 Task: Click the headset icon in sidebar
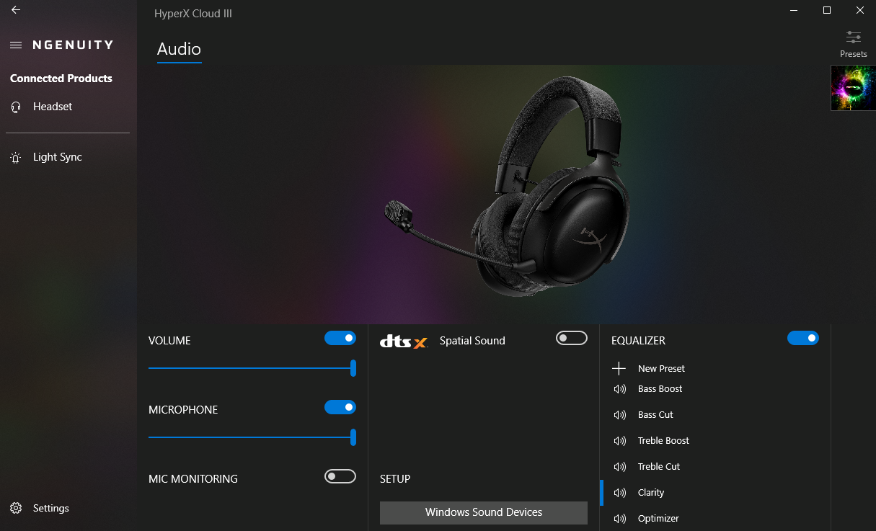(x=16, y=107)
